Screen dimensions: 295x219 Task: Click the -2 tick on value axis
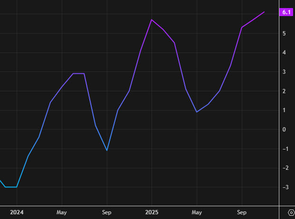coord(283,168)
